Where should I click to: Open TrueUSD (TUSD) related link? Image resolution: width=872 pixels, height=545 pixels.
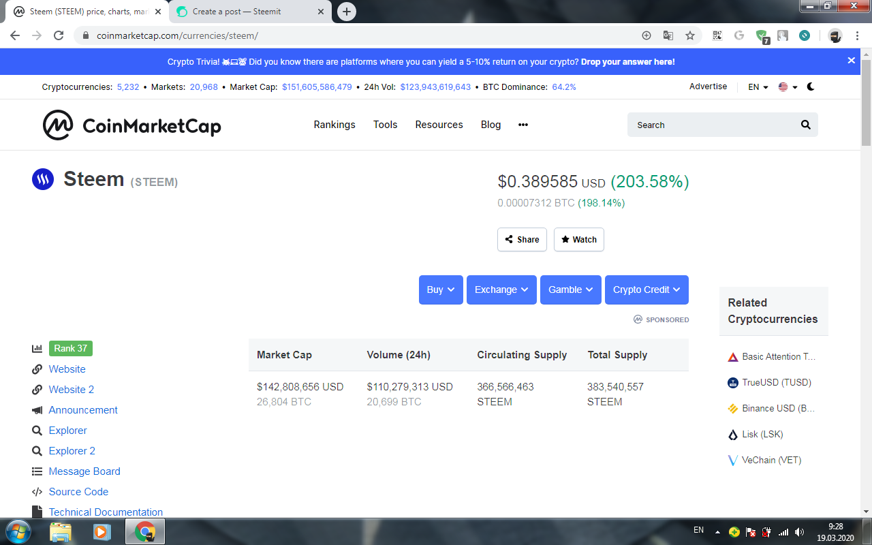(x=777, y=382)
